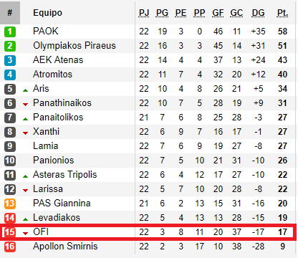Click the red down arrow beside OFI
298x258 pixels.
25,234
